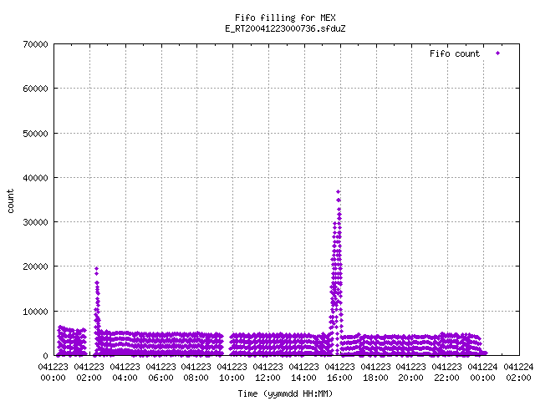
Task: Click the y-axis tick label 40000
Action: click(x=35, y=178)
